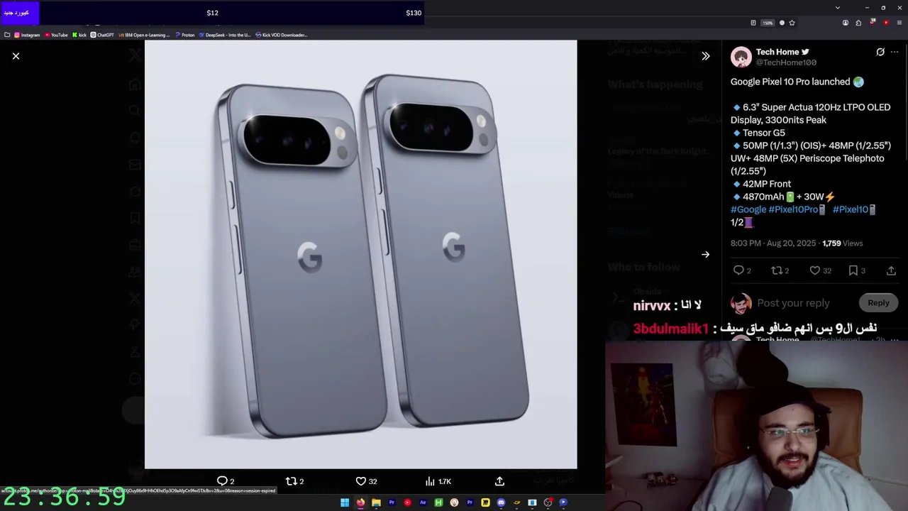Open the IBM Open e-Learning bookmark

point(144,35)
